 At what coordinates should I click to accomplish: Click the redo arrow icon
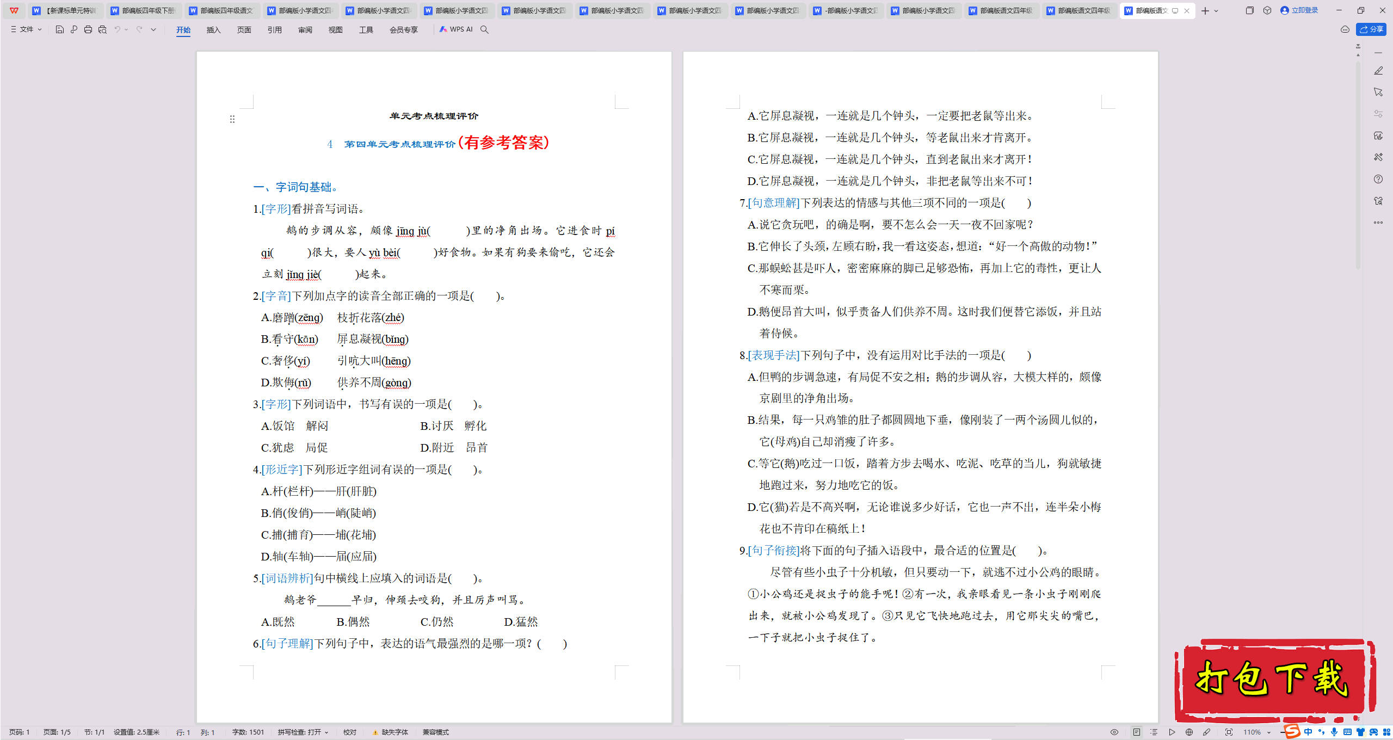[x=139, y=29]
